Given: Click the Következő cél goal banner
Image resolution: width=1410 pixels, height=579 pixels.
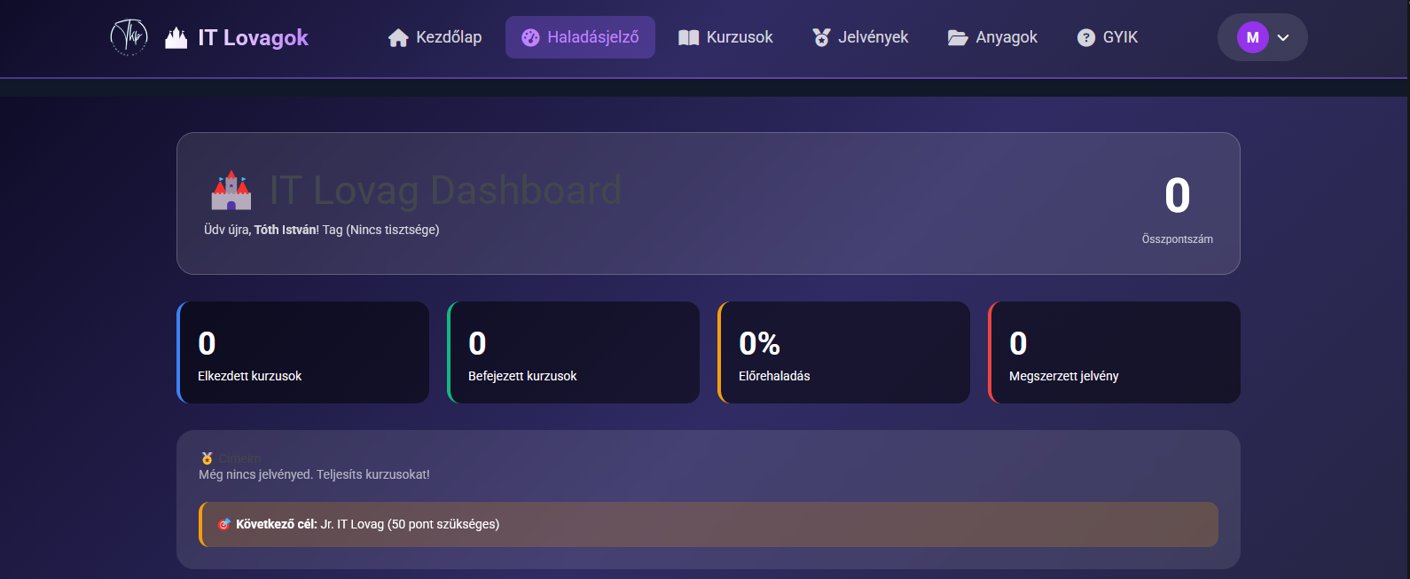Looking at the screenshot, I should (x=708, y=524).
